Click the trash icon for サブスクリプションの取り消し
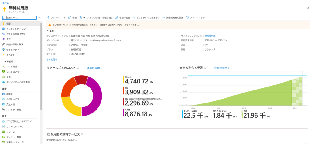The height and width of the screenshot is (144, 311). pyautogui.click(x=80, y=18)
